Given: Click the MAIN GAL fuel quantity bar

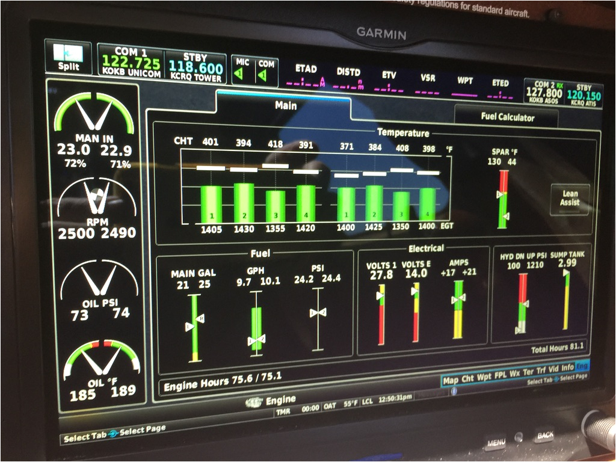Looking at the screenshot, I should [x=194, y=325].
